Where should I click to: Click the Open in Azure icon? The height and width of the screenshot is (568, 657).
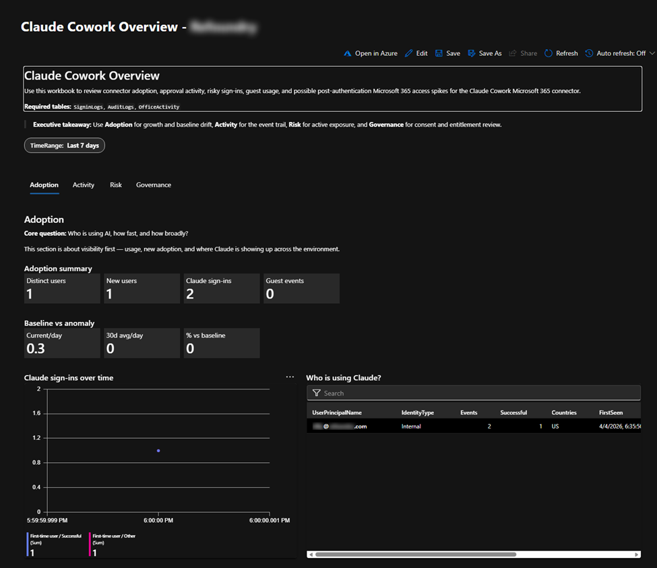point(348,53)
